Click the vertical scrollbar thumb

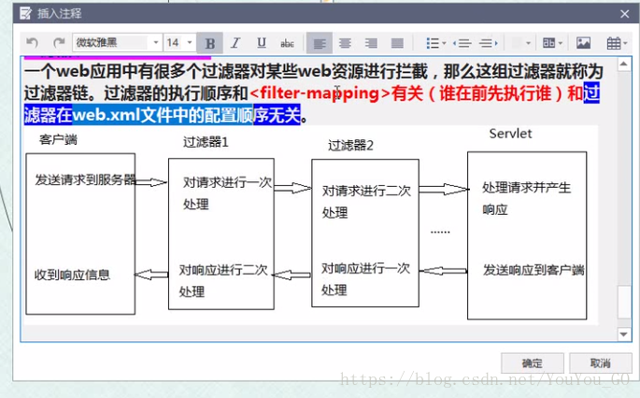(624, 302)
